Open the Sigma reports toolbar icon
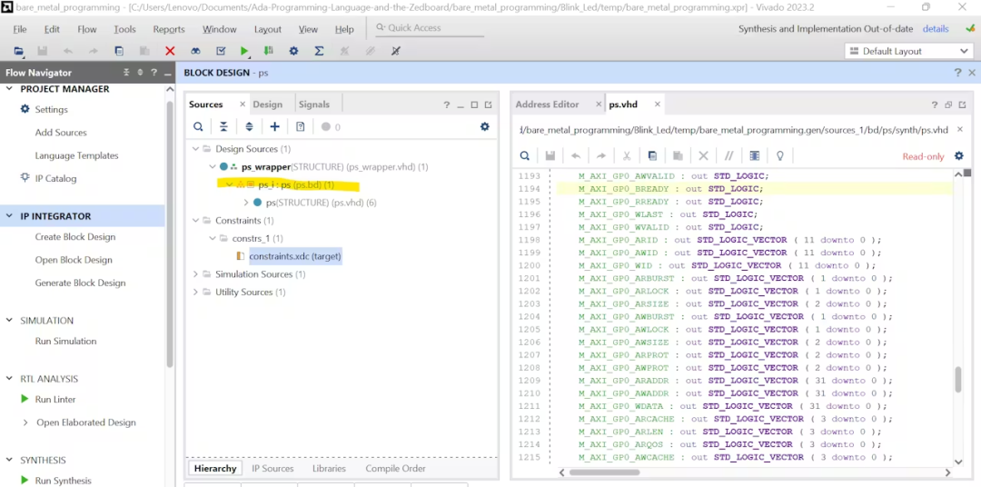The image size is (981, 487). pyautogui.click(x=319, y=51)
